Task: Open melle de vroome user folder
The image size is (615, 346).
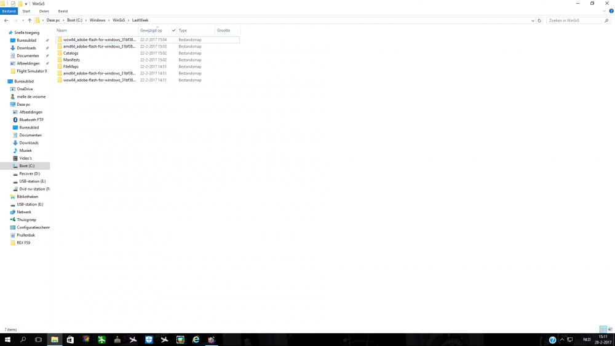Action: [31, 96]
